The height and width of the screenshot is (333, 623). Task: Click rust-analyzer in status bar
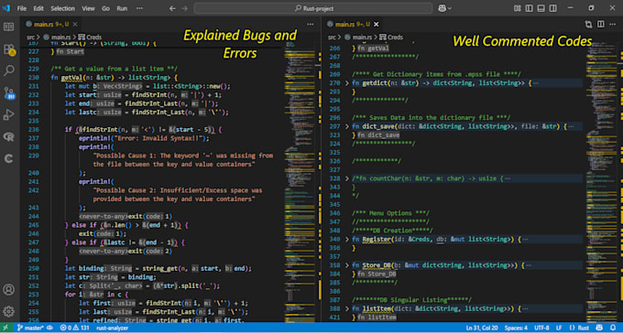[113, 328]
